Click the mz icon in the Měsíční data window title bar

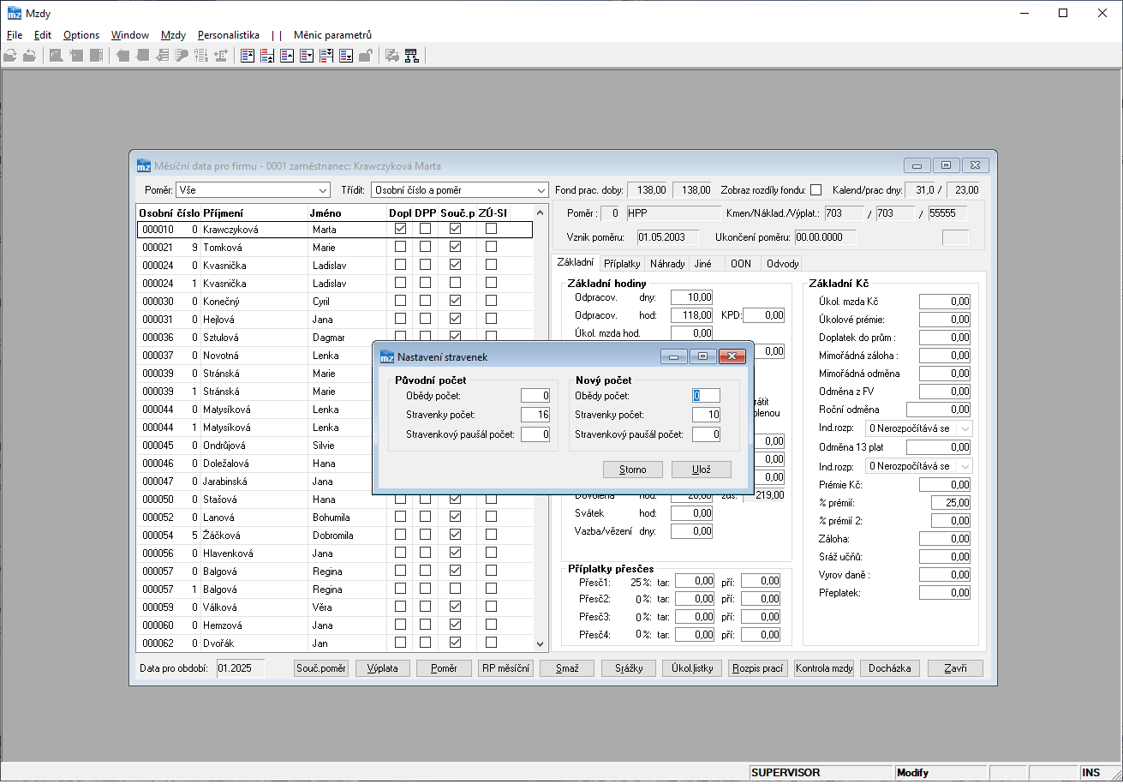pyautogui.click(x=144, y=165)
